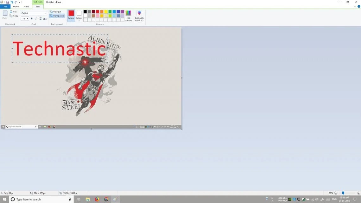The height and width of the screenshot is (203, 361).
Task: Toggle Underline text formatting
Action: click(41, 19)
